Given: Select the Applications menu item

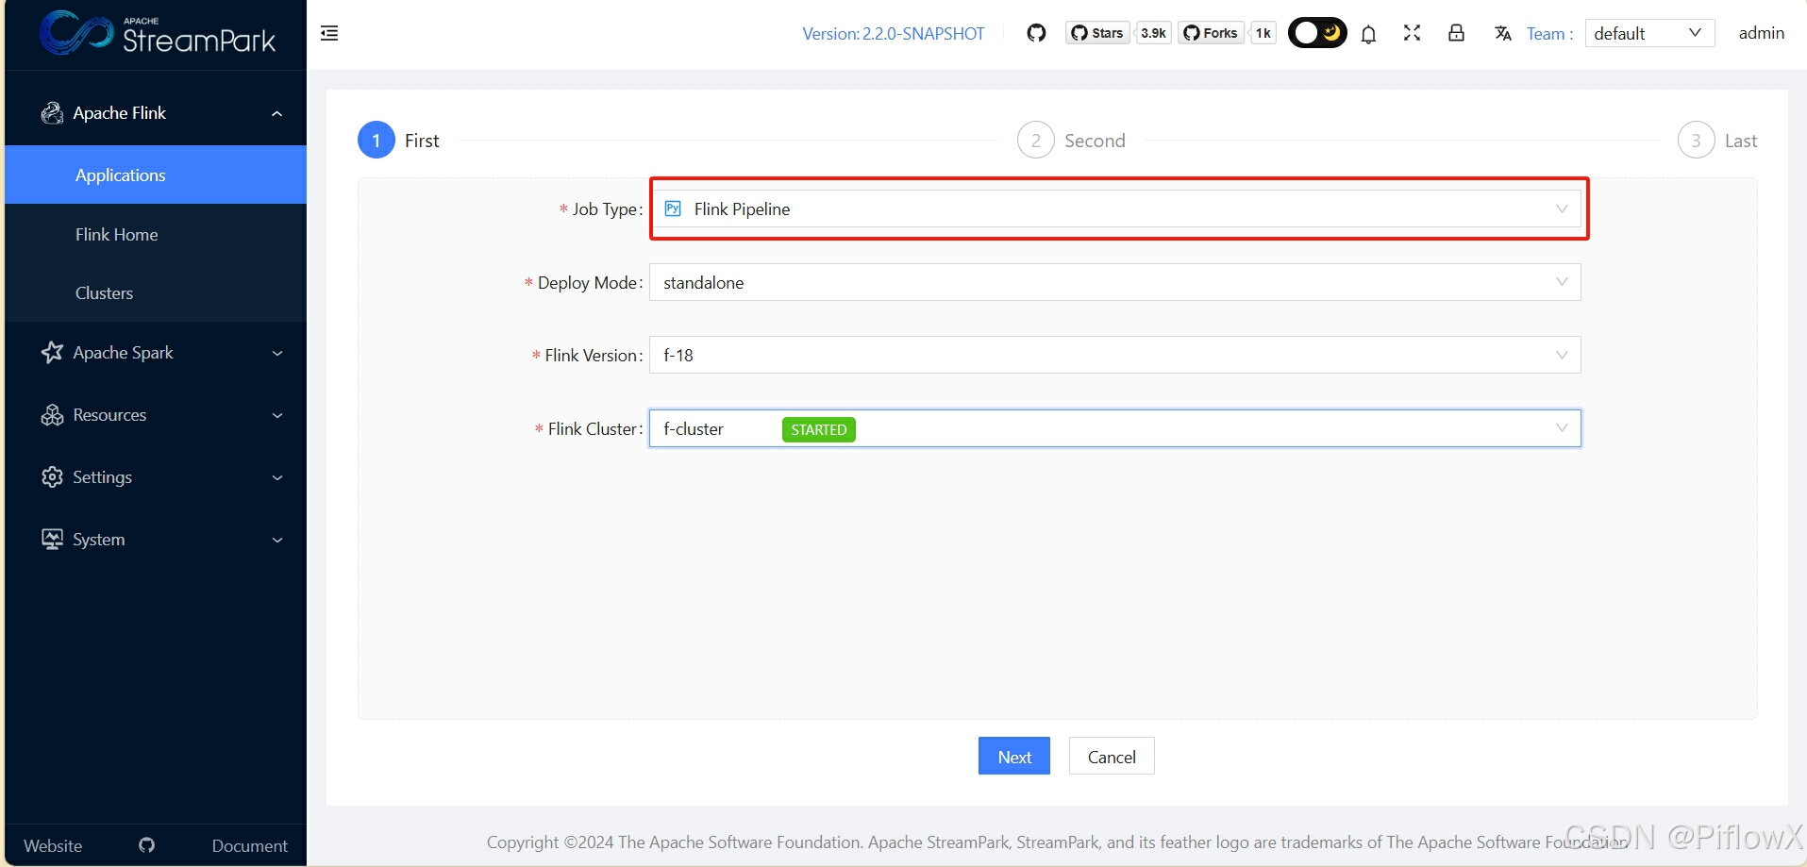Looking at the screenshot, I should 156,175.
